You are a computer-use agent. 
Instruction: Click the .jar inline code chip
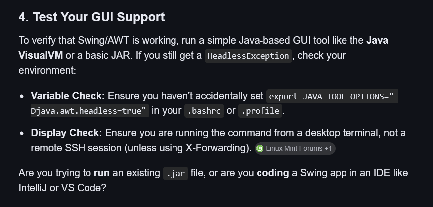coord(175,174)
